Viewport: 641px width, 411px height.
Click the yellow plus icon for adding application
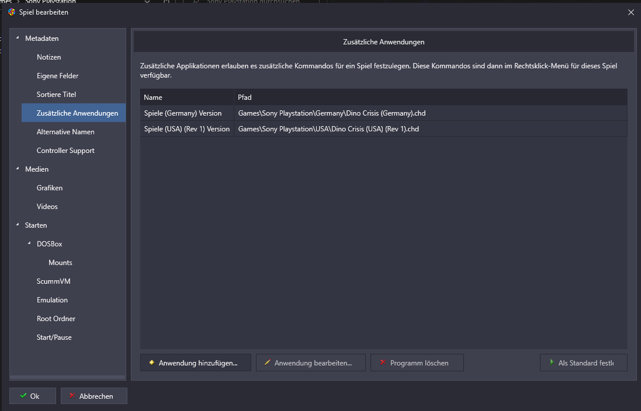[152, 363]
